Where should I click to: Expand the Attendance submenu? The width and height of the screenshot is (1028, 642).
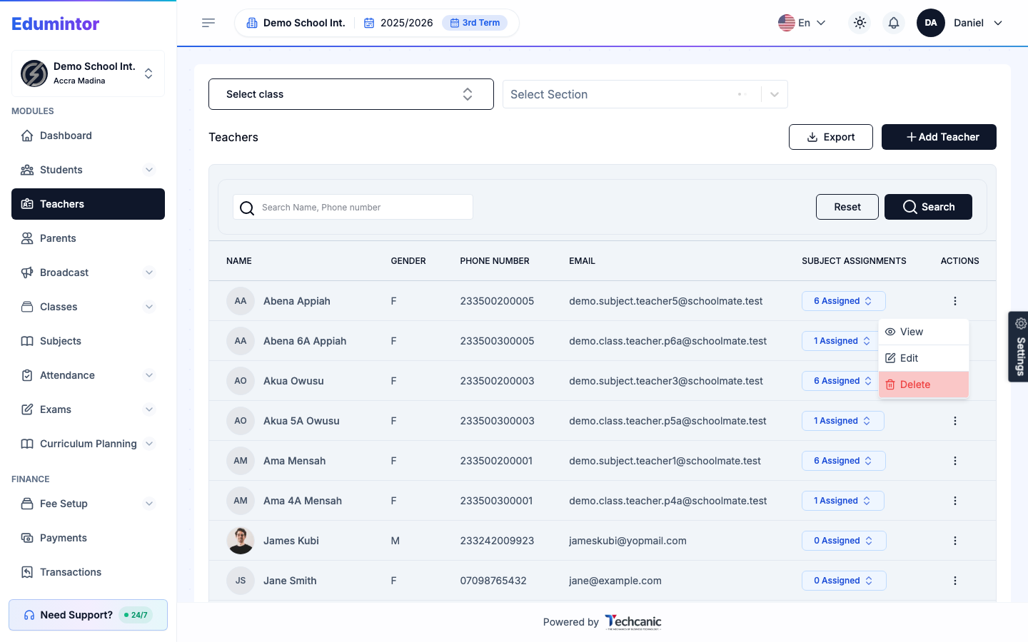click(149, 375)
